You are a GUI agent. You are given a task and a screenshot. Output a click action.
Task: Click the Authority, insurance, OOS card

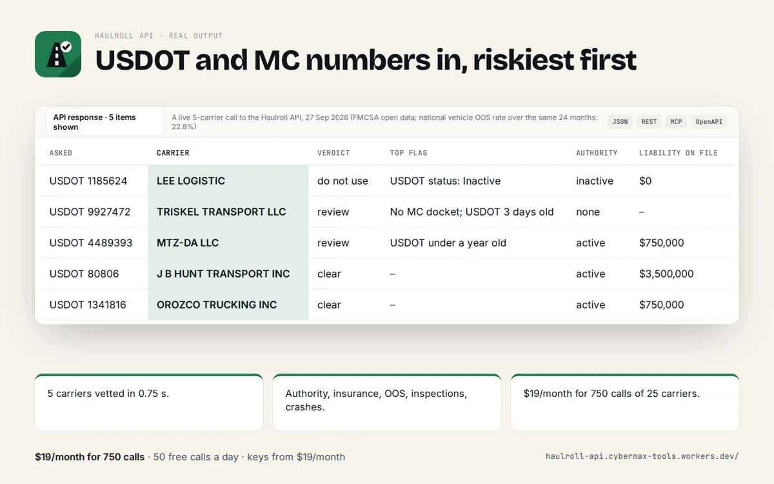(387, 402)
